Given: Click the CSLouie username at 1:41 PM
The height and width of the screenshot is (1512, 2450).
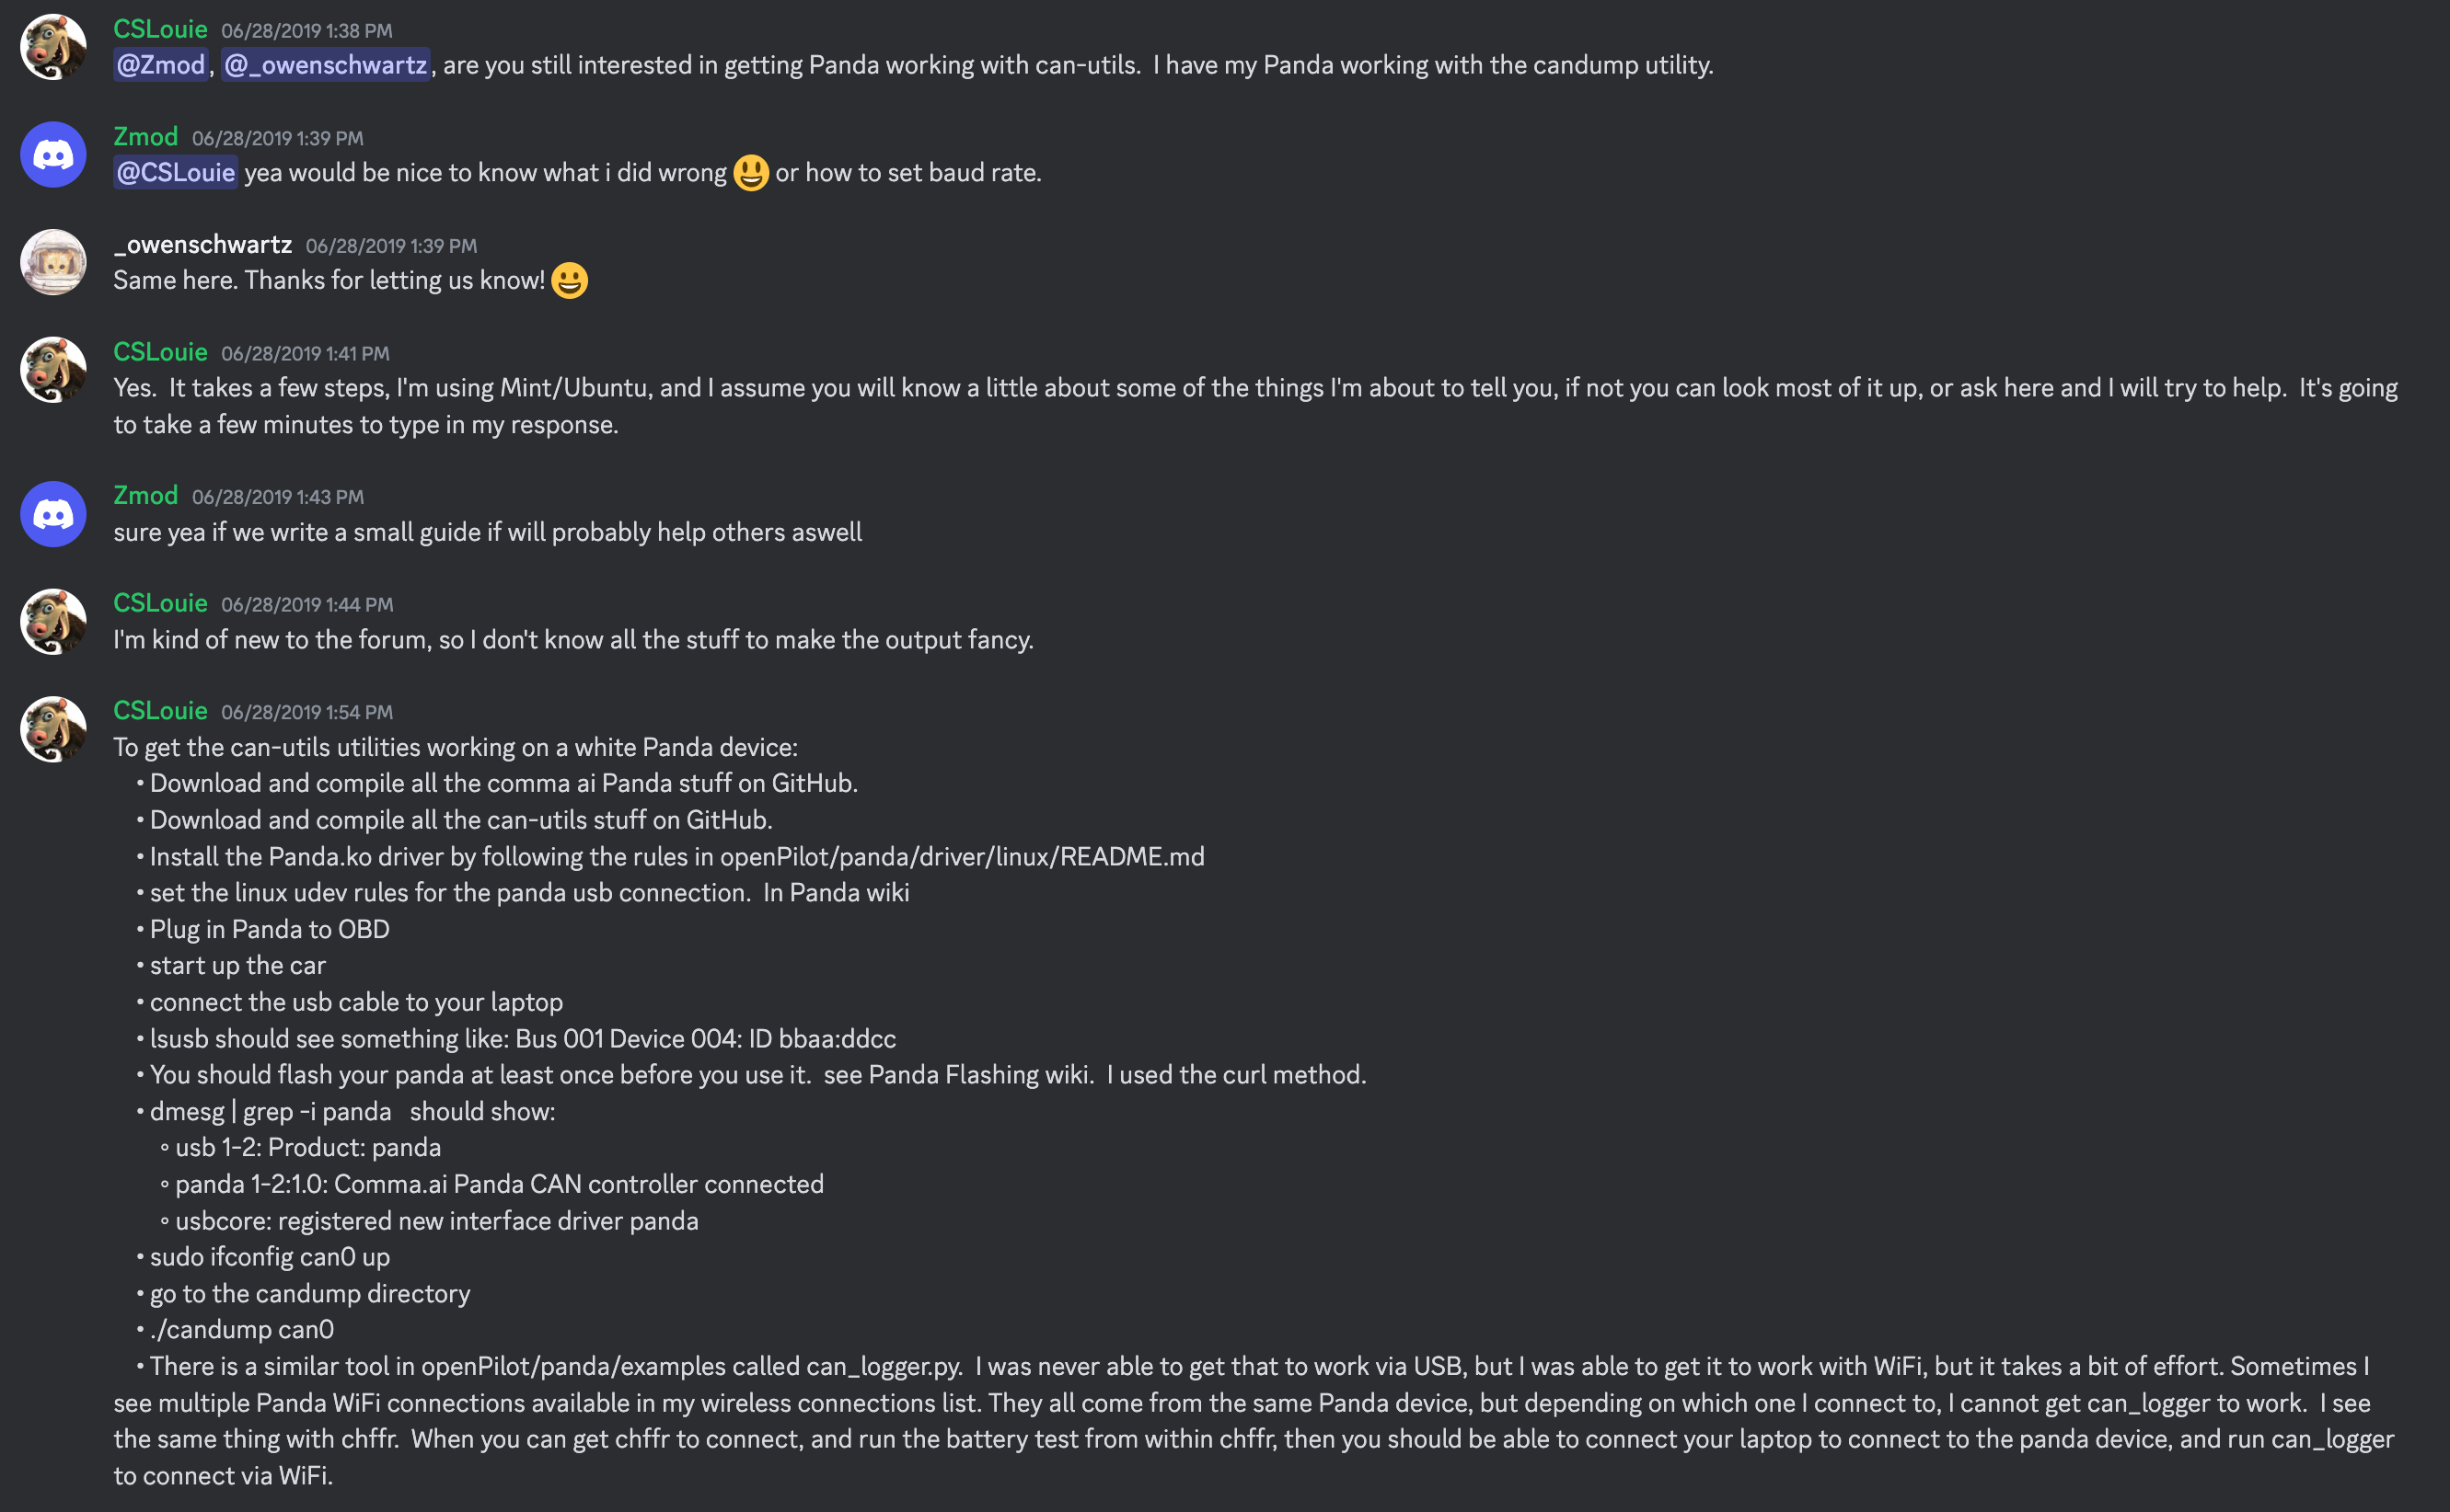Looking at the screenshot, I should coord(160,352).
